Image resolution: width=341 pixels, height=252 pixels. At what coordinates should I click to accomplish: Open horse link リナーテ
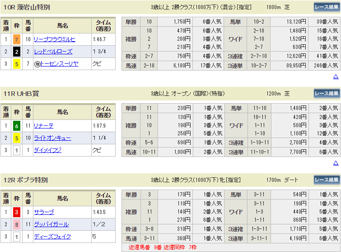coord(44,126)
